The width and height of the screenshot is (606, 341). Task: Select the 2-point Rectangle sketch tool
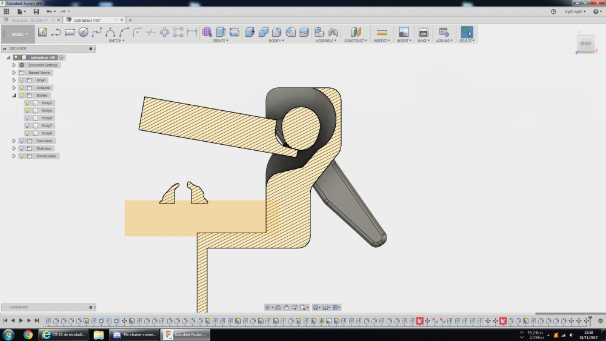(x=70, y=32)
